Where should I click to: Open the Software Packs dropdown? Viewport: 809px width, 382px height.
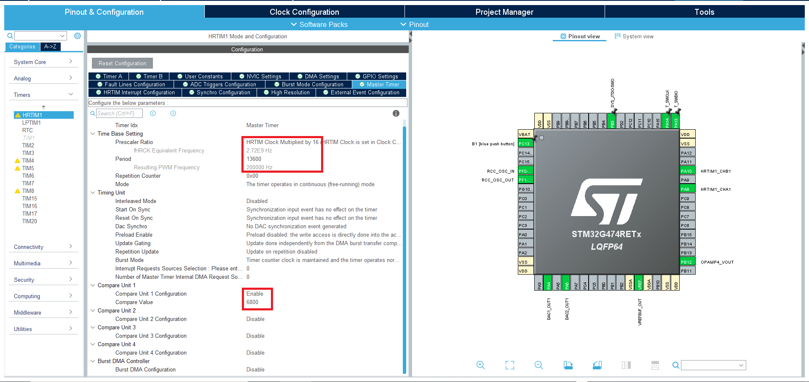pyautogui.click(x=319, y=24)
